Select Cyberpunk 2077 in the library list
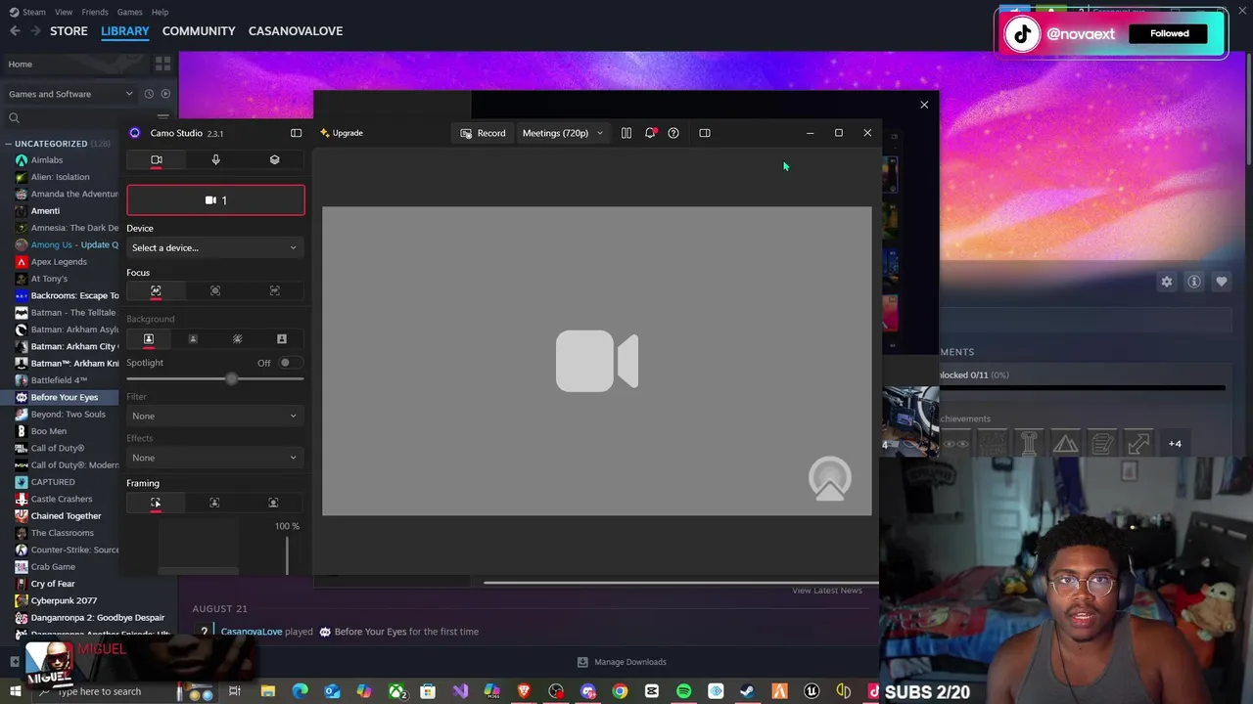Screen dimensions: 1253x704 tap(64, 600)
